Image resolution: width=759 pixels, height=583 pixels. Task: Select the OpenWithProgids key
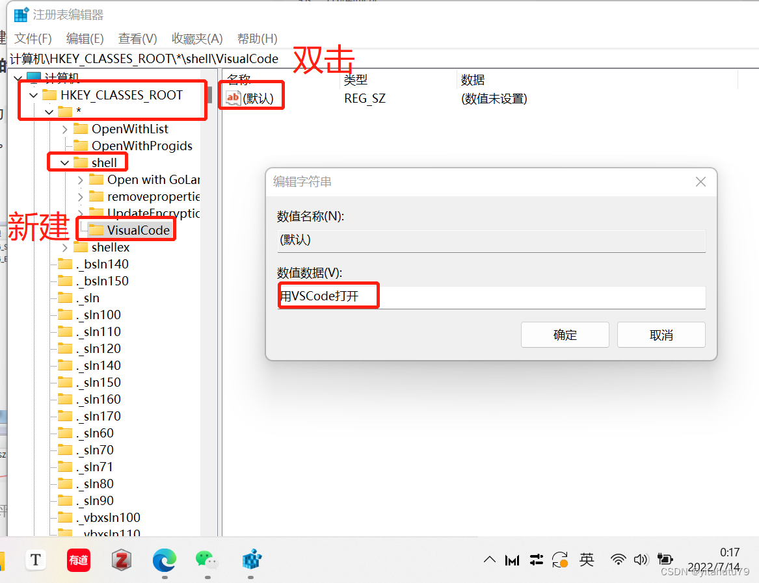point(141,146)
